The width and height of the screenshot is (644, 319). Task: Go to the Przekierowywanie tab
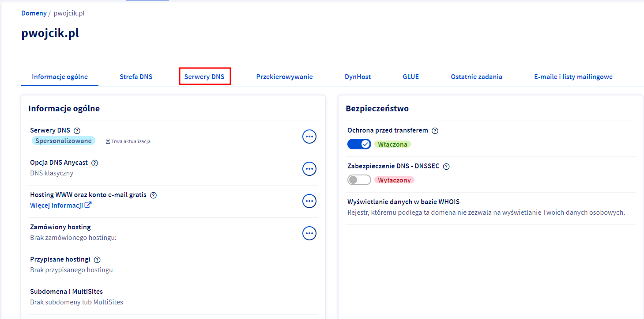point(284,76)
